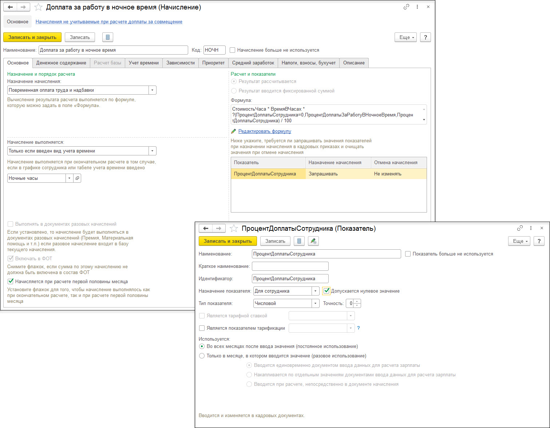This screenshot has height=428, width=550.
Task: Click report list icon next to Записать in Начисление
Action: click(x=108, y=37)
